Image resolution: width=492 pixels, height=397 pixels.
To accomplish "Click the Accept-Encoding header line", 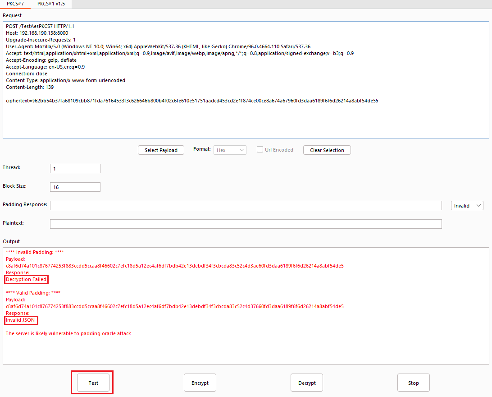I will 41,60.
